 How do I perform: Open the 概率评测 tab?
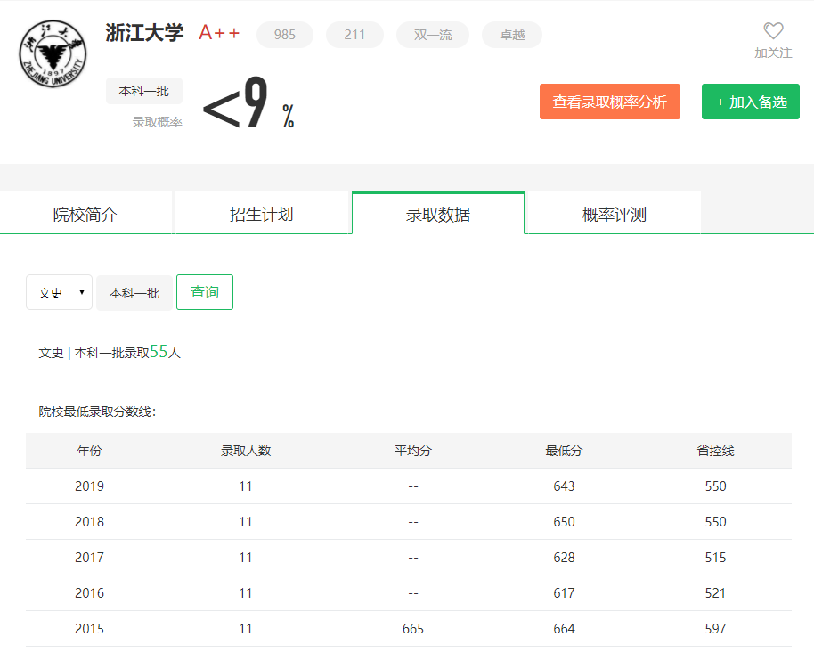tap(615, 214)
